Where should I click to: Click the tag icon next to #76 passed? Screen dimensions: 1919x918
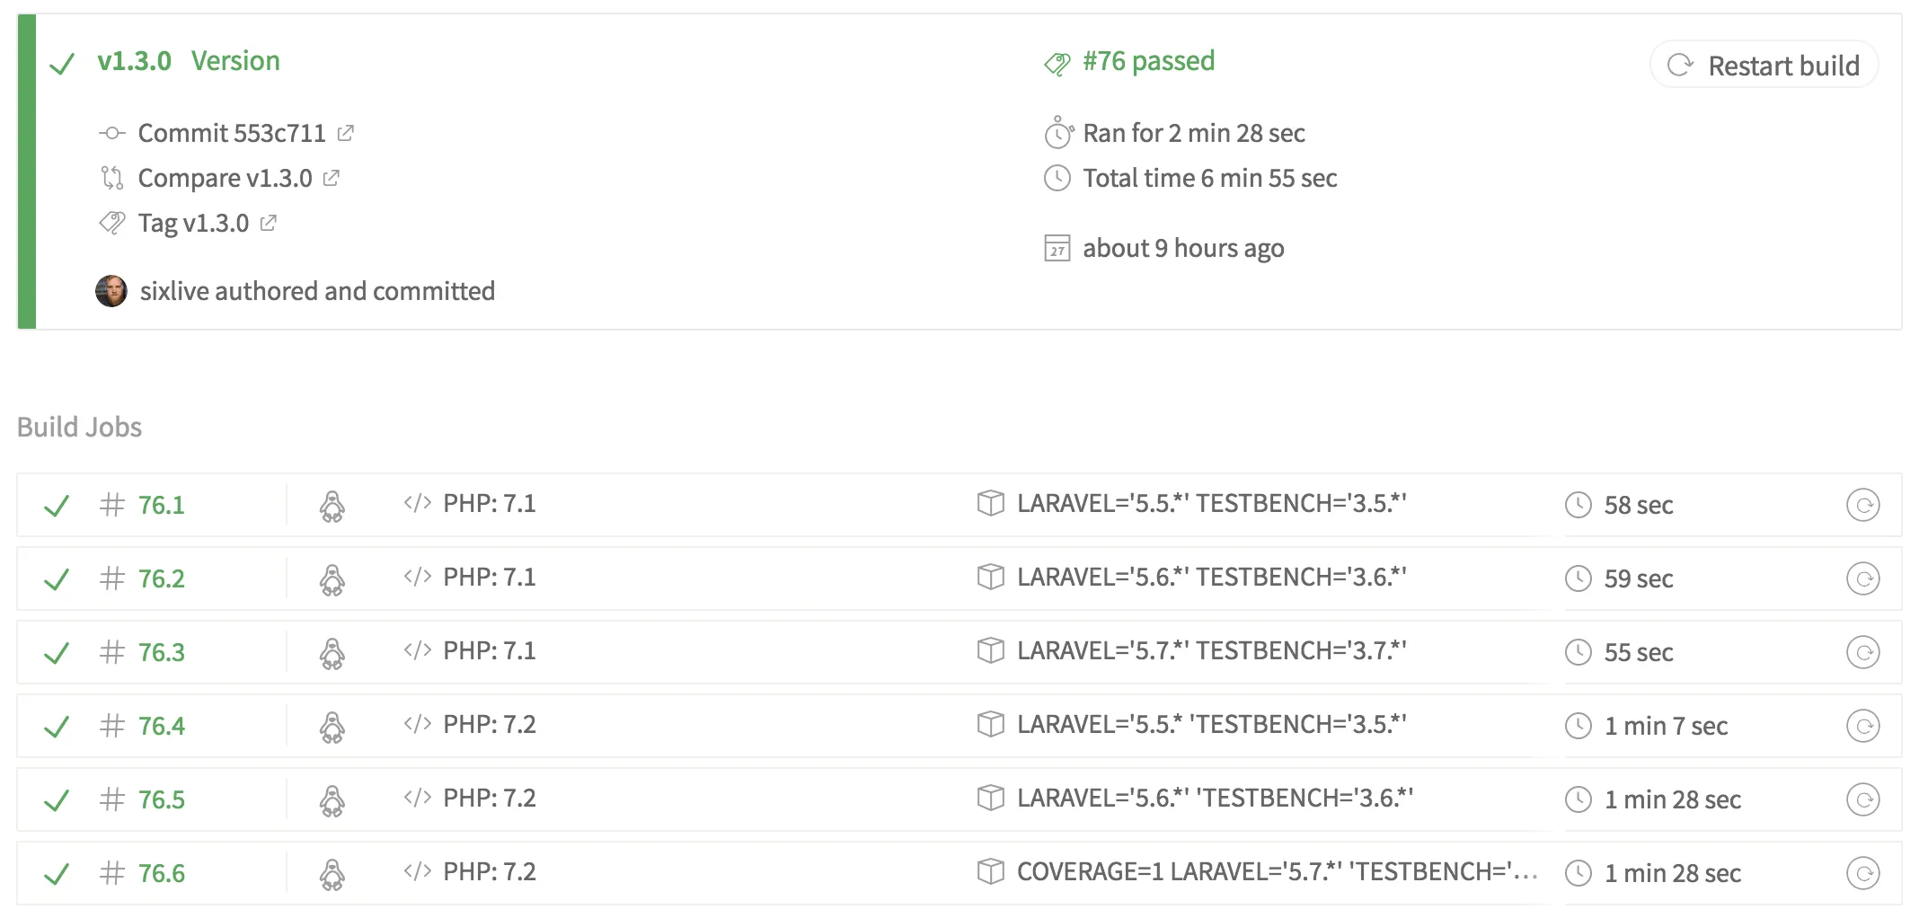[x=1057, y=63]
